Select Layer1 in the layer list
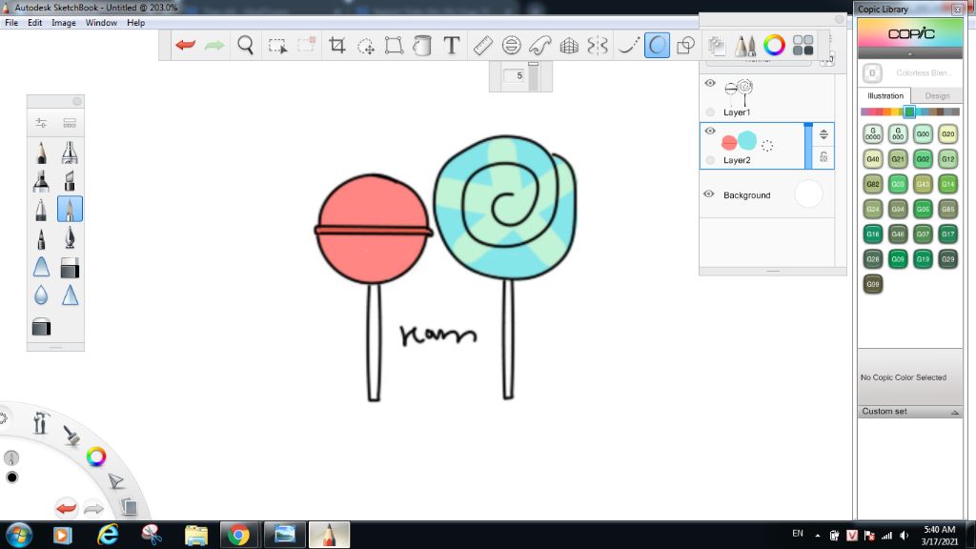Screen dimensions: 976x549 [767, 98]
